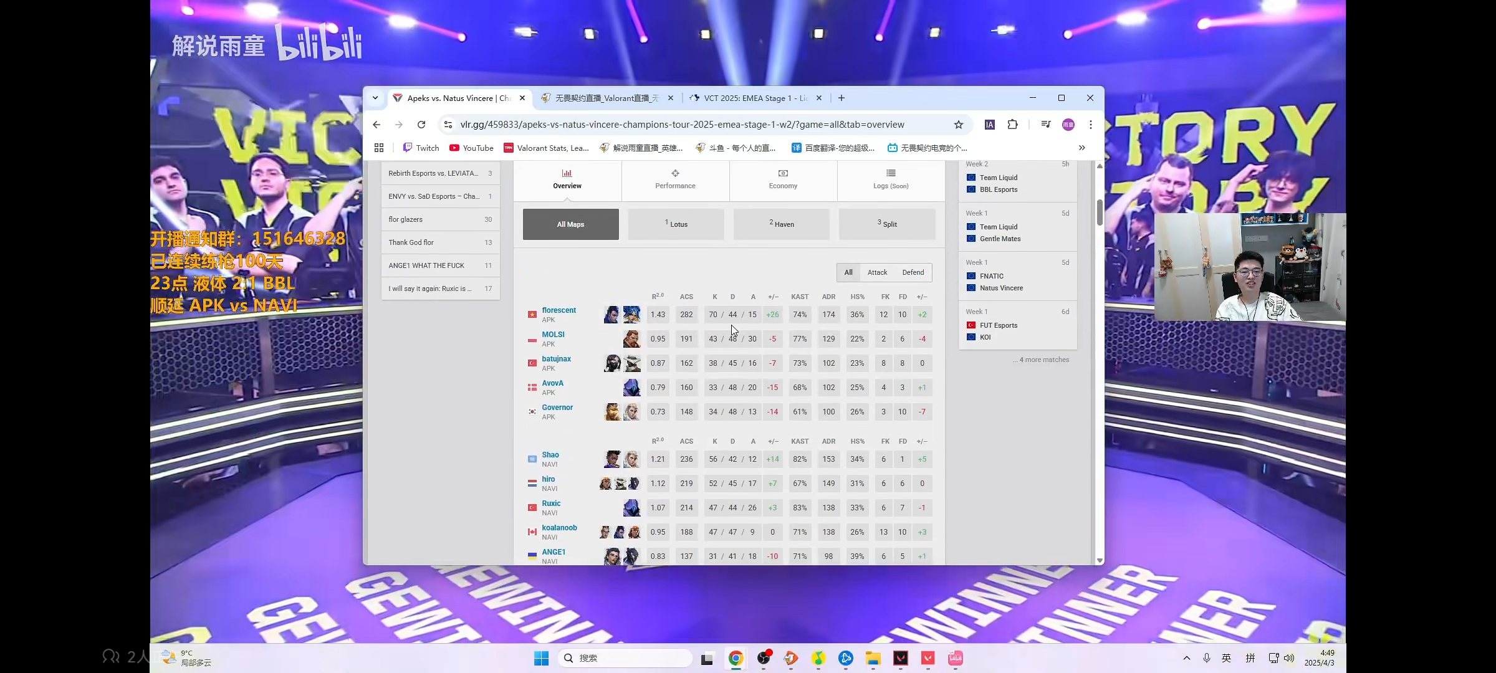
Task: Show stats for the Haven map
Action: click(x=782, y=224)
